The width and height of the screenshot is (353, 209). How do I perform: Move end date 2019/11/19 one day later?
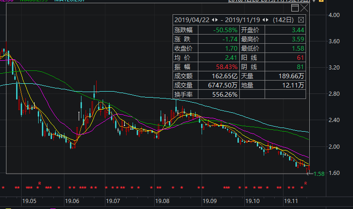coord(267,20)
